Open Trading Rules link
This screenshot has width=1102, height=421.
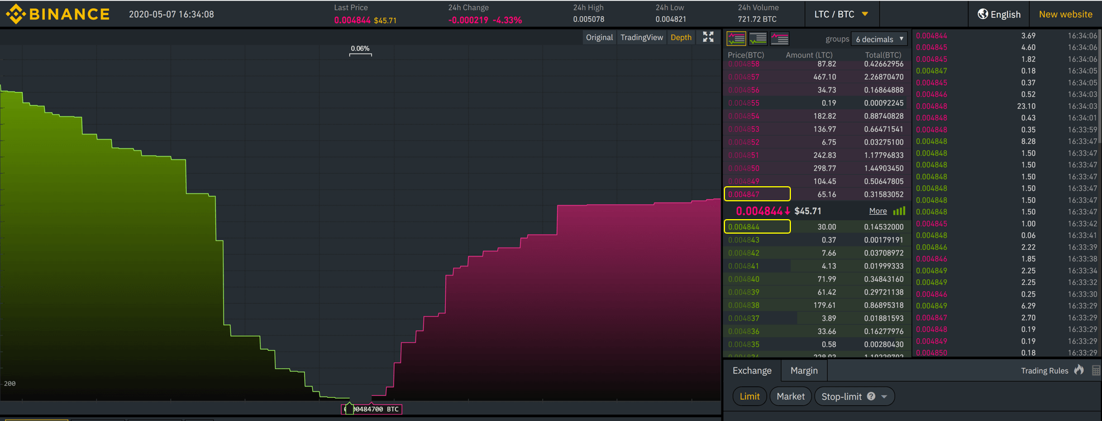pyautogui.click(x=1044, y=371)
